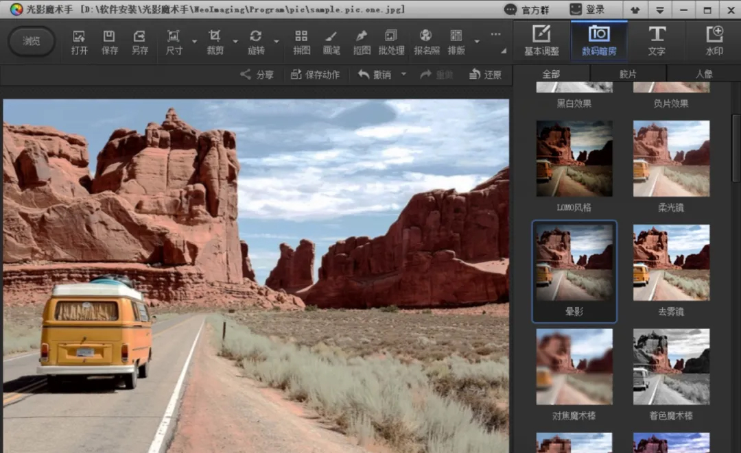Screen dimensions: 741x453
Task: Switch to the 数码暗房 darkroom tab
Action: 599,41
